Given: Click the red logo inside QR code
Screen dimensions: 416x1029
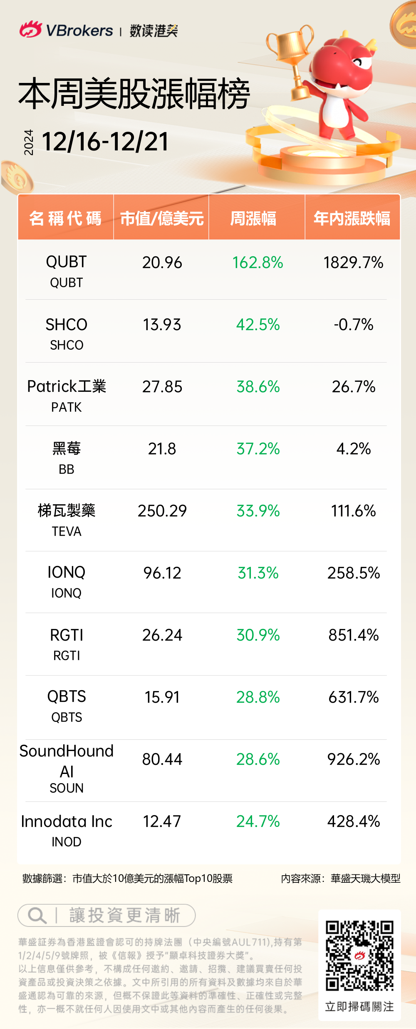Looking at the screenshot, I should [359, 955].
